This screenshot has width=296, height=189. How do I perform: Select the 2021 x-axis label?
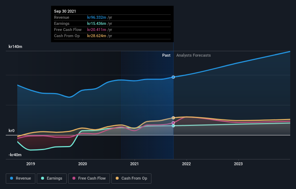coord(134,164)
